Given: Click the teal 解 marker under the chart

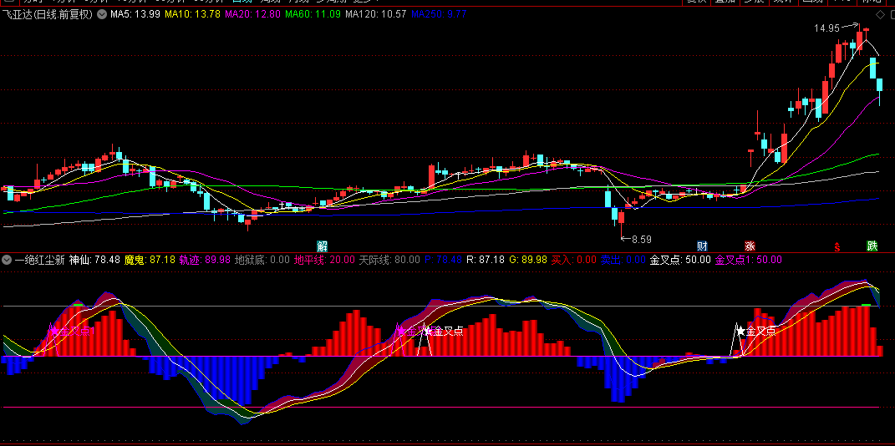Looking at the screenshot, I should (x=323, y=246).
